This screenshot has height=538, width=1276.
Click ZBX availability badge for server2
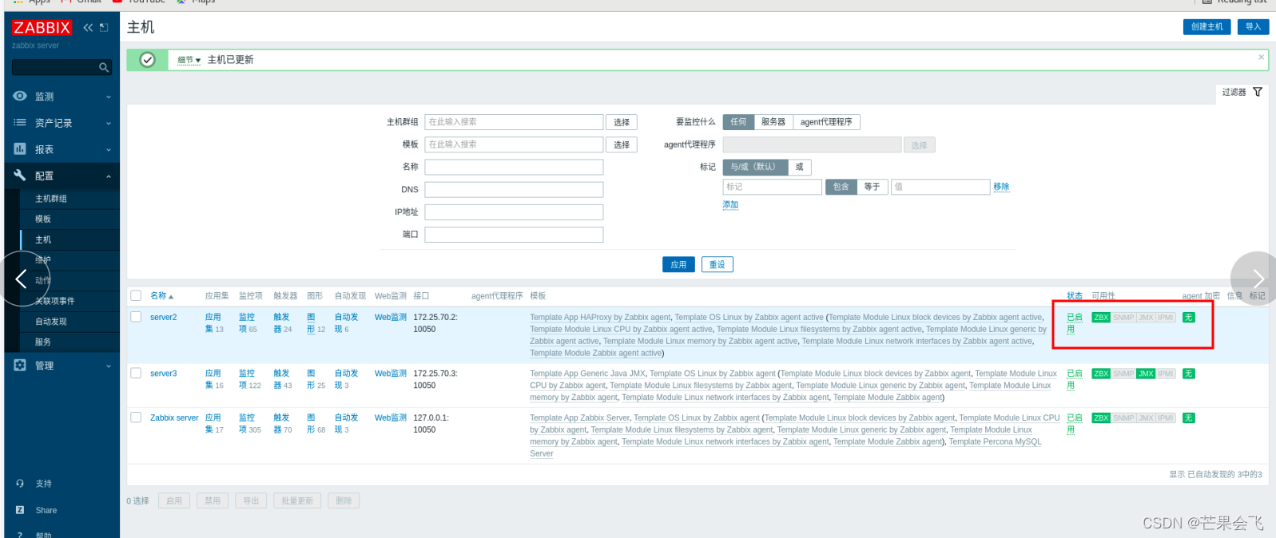(x=1101, y=318)
